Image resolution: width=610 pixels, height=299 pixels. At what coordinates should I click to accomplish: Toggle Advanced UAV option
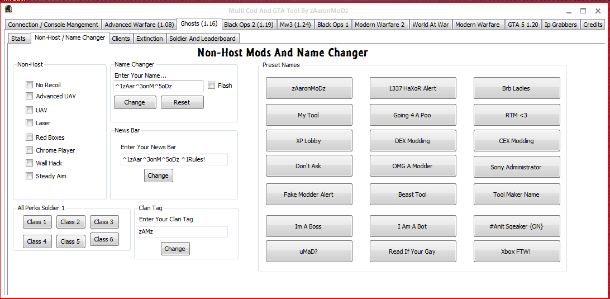[29, 96]
